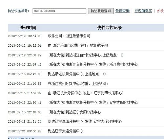Select timestamp 2013-09-12 18:54:08
This screenshot has height=139, width=164.
(x=25, y=36)
